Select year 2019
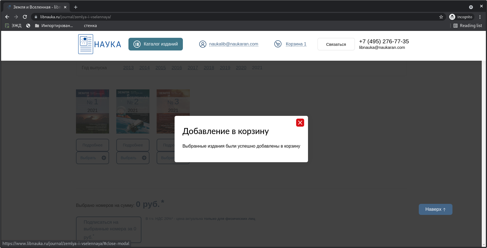 click(225, 68)
